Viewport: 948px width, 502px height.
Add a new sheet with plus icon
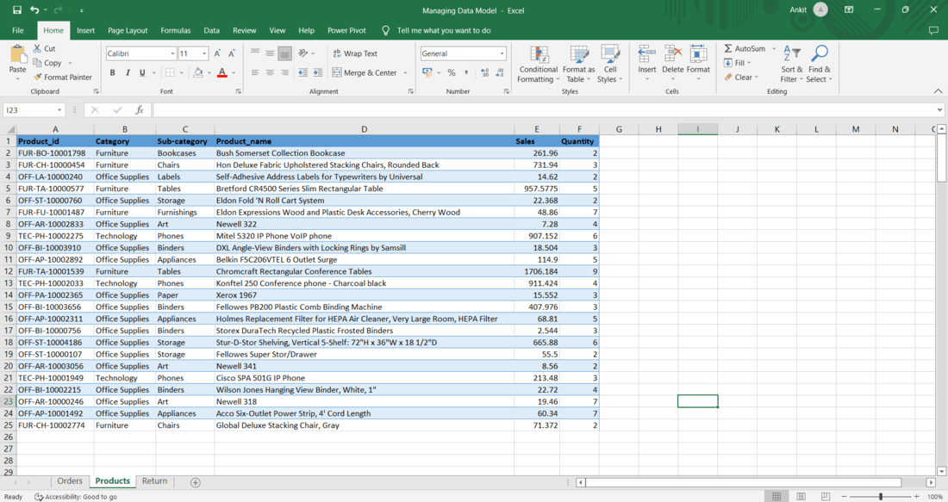point(196,482)
